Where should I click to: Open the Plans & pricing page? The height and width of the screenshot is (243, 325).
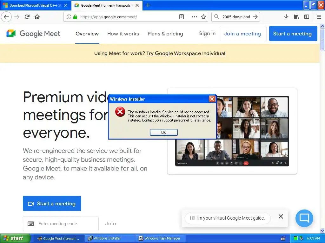click(x=165, y=34)
